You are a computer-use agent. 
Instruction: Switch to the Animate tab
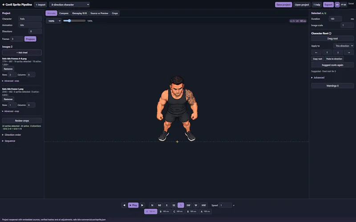point(51,13)
